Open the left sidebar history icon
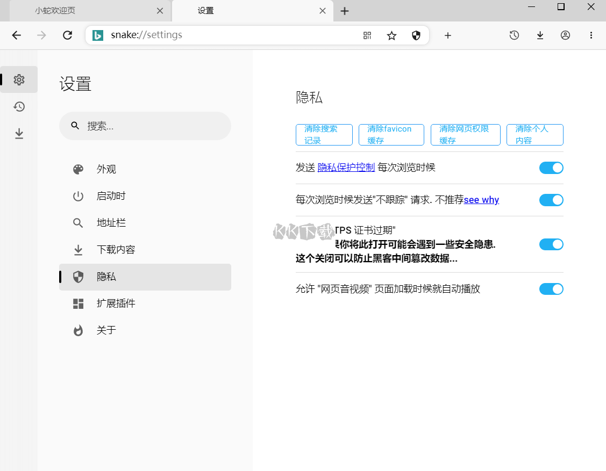Screen dimensions: 606x471 coord(19,107)
